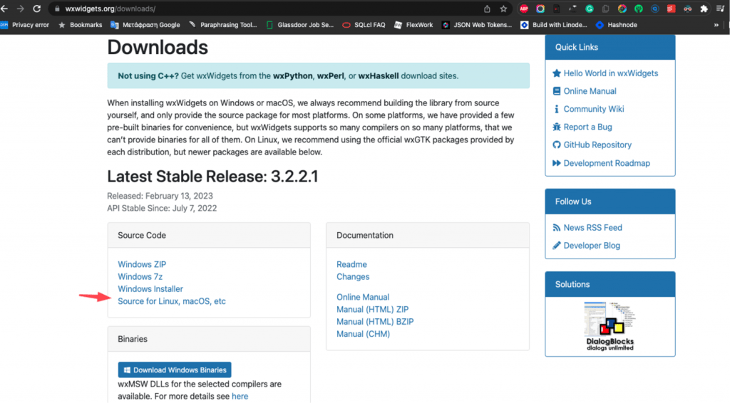Open Hello World in wxWidgets quick link
Viewport: 730px width, 403px height.
tap(605, 73)
